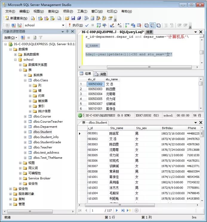This screenshot has height=222, width=207.
Task: Click the Registered Servers icon in top toolbar
Action: (86, 18)
